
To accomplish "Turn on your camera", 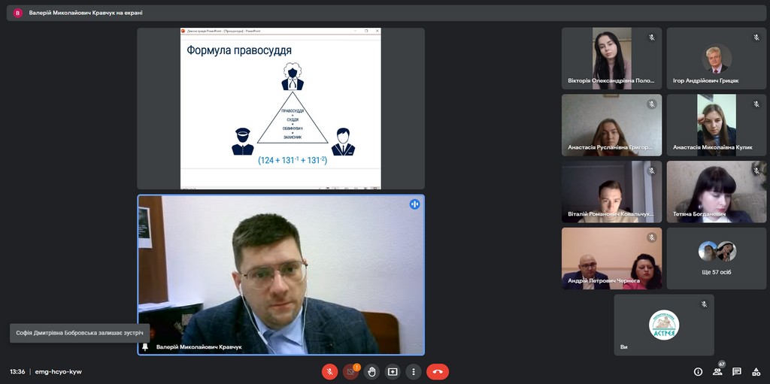I will (x=350, y=371).
